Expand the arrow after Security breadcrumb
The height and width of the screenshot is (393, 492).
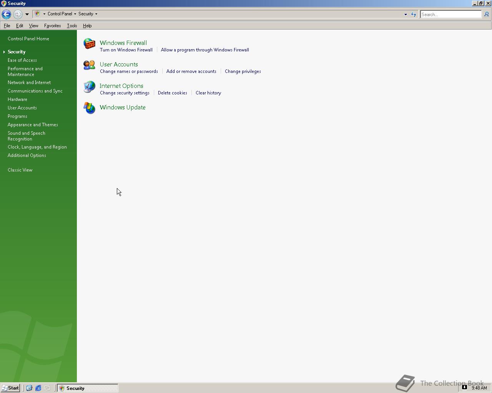[x=96, y=14]
